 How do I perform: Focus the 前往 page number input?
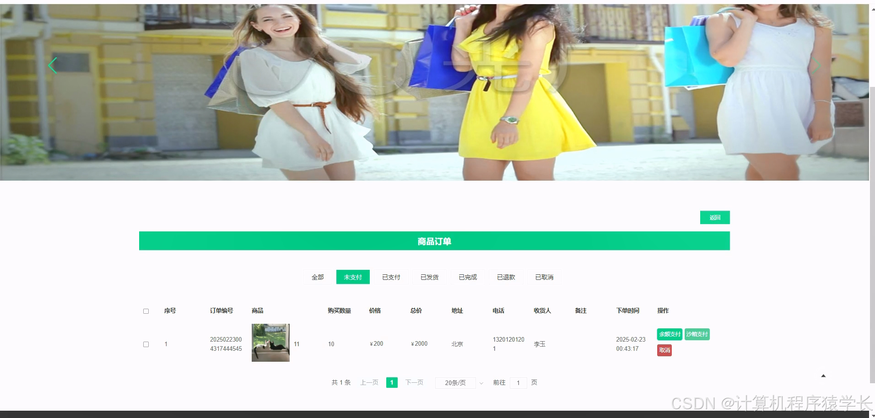click(518, 383)
